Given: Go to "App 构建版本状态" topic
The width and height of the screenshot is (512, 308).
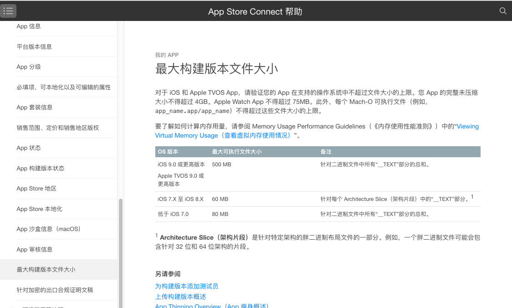Looking at the screenshot, I should (x=41, y=168).
